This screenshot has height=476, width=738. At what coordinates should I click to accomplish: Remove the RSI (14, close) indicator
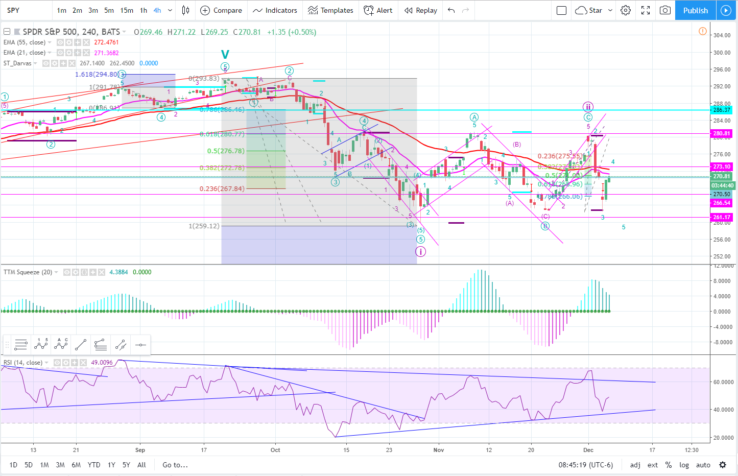click(x=83, y=363)
